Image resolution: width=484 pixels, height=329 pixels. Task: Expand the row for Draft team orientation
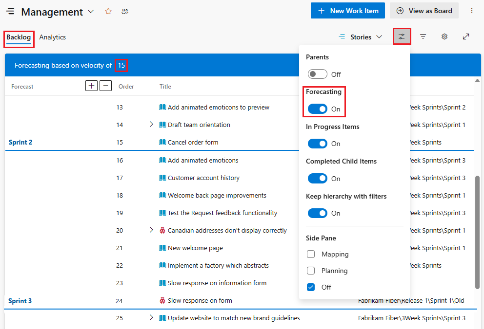pos(151,124)
